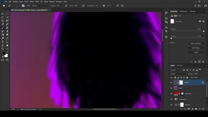Open layer Fill percentage dropdown
Viewport: 208px width, 117px height.
pyautogui.click(x=199, y=78)
